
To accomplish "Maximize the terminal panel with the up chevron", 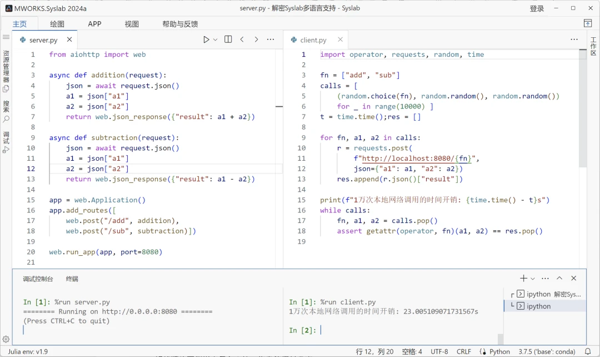I will 559,278.
